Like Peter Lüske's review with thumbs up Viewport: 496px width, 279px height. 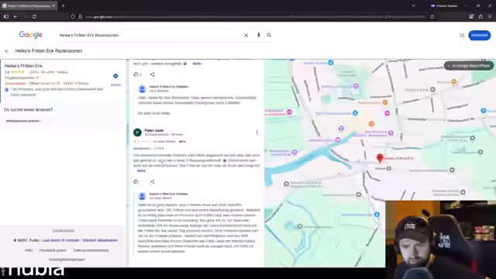(x=136, y=181)
